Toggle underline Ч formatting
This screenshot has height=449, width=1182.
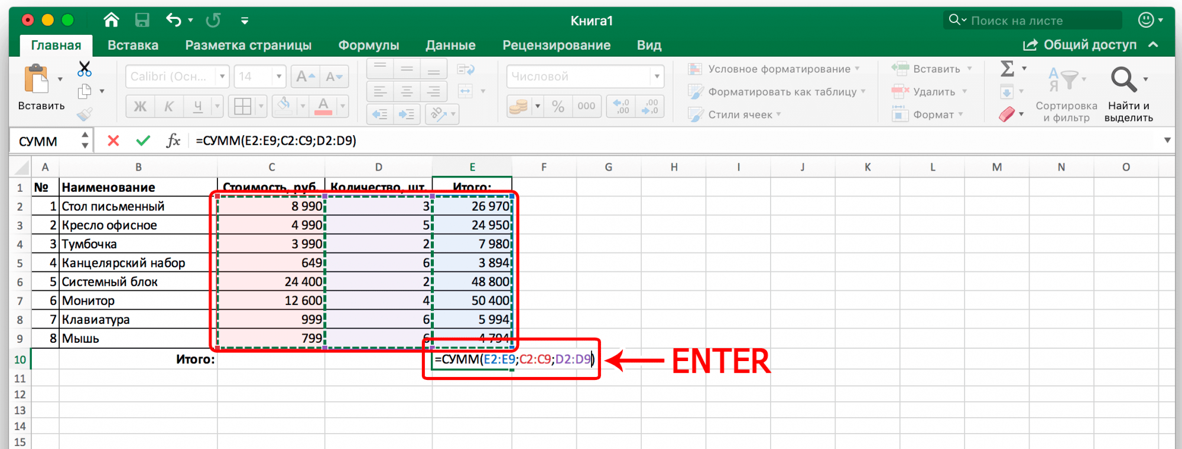[x=197, y=106]
